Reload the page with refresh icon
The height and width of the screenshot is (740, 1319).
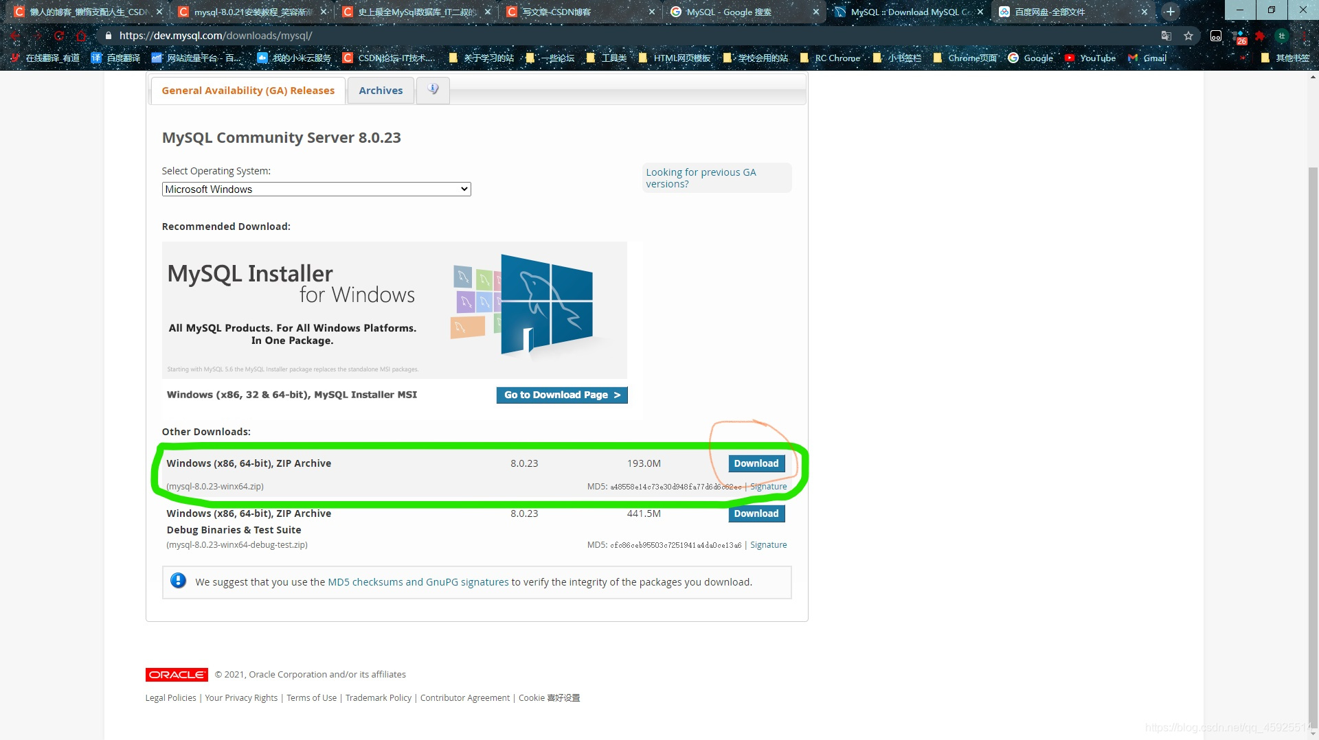point(59,36)
